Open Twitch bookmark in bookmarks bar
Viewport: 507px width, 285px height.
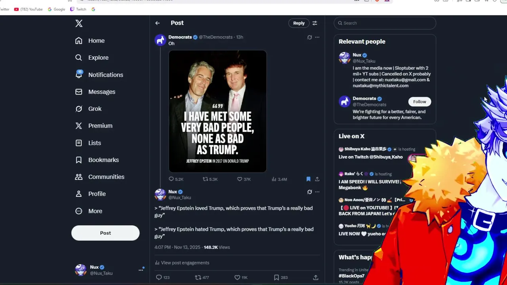tap(78, 9)
